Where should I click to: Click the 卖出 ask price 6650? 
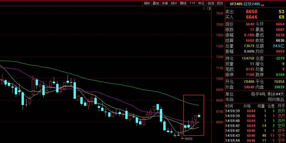tap(251, 12)
